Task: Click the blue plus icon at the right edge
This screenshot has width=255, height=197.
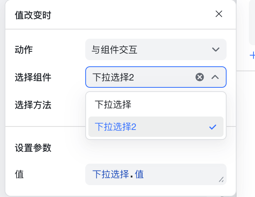Action: (252, 56)
